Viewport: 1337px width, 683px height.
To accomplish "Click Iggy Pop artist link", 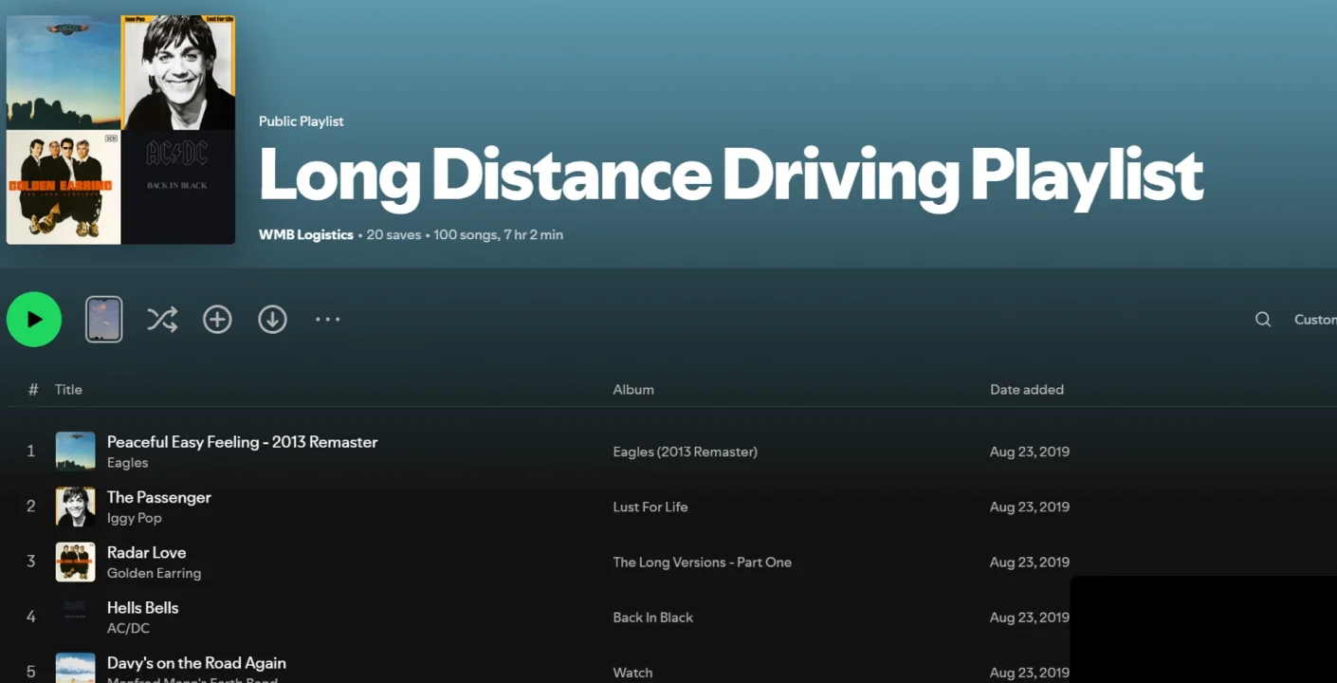I will 134,518.
